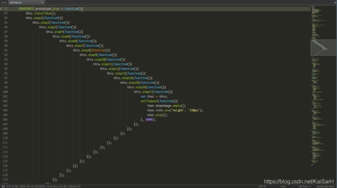
Task: Close the animate.js tab
Action: click(42, 3)
